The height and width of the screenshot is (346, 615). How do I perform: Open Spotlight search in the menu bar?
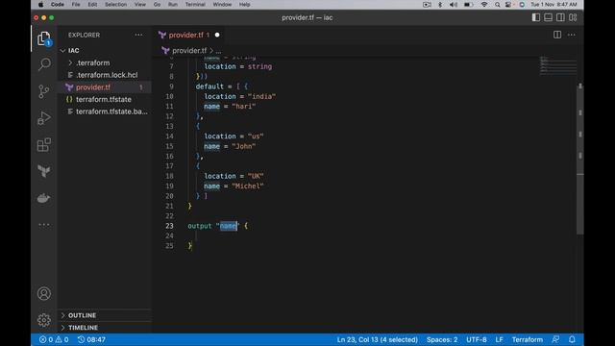(497, 4)
